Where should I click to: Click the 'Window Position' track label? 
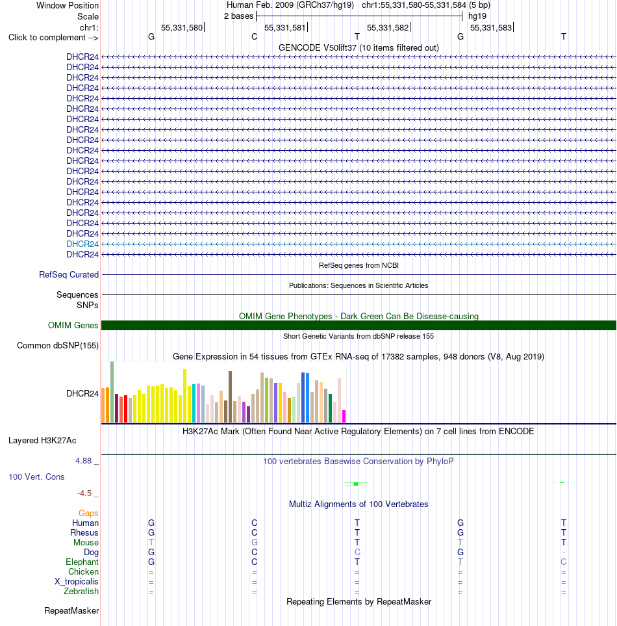coord(68,6)
